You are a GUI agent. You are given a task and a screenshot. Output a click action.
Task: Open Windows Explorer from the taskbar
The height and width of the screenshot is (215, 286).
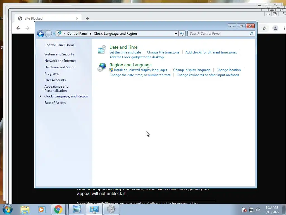click(25, 209)
